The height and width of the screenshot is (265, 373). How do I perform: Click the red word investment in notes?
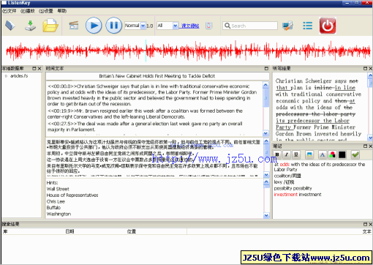286,195
